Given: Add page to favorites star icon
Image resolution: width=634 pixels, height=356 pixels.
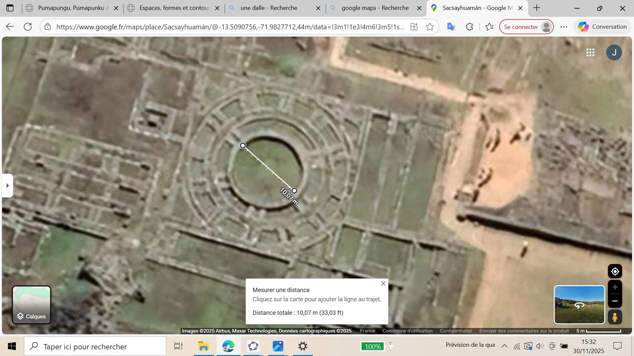Looking at the screenshot, I should coord(430,27).
